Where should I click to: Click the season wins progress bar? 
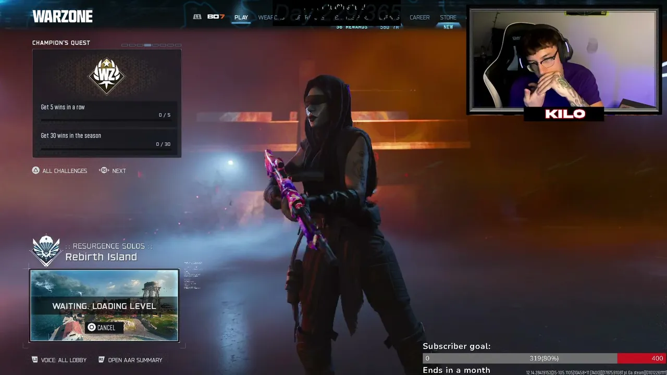click(x=106, y=149)
